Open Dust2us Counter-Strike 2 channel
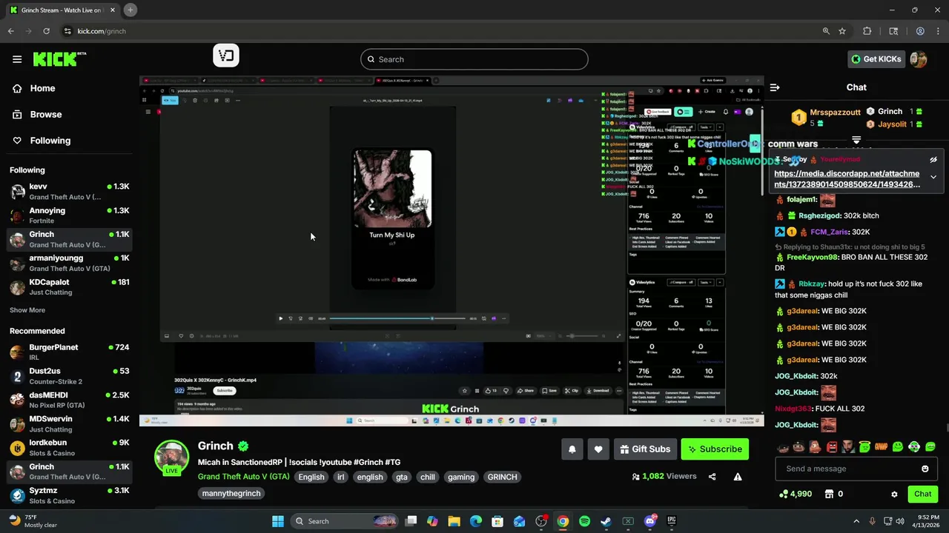Image resolution: width=949 pixels, height=533 pixels. tap(69, 376)
